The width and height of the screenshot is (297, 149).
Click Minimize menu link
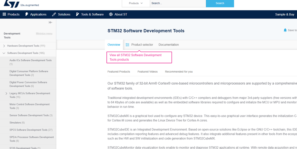point(44,34)
